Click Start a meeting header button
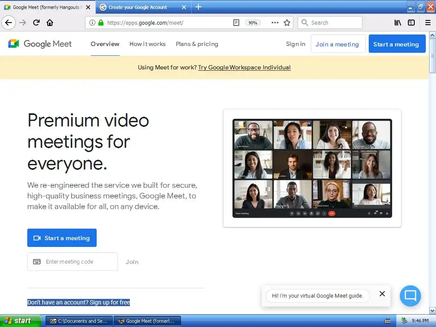Viewport: 436px width, 327px height. pos(397,44)
